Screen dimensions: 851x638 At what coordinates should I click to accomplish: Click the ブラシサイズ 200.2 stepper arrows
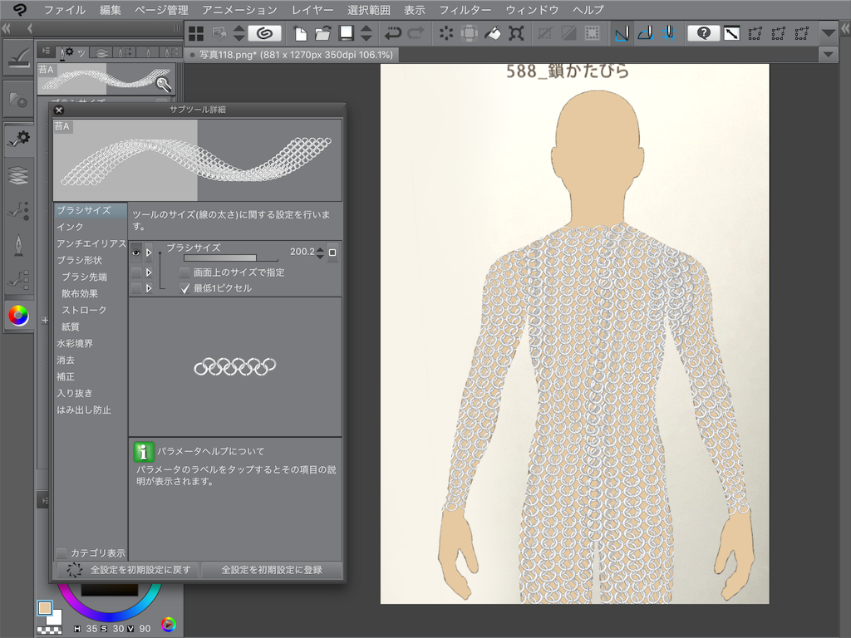320,253
